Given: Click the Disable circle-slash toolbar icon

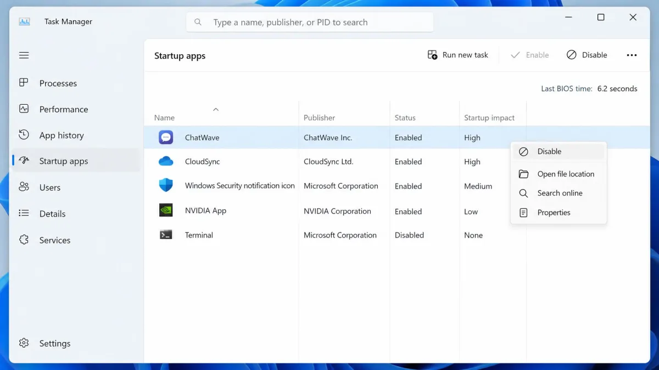Looking at the screenshot, I should (572, 55).
